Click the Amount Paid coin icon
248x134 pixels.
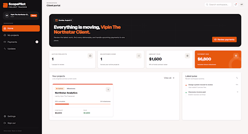pos(187,56)
